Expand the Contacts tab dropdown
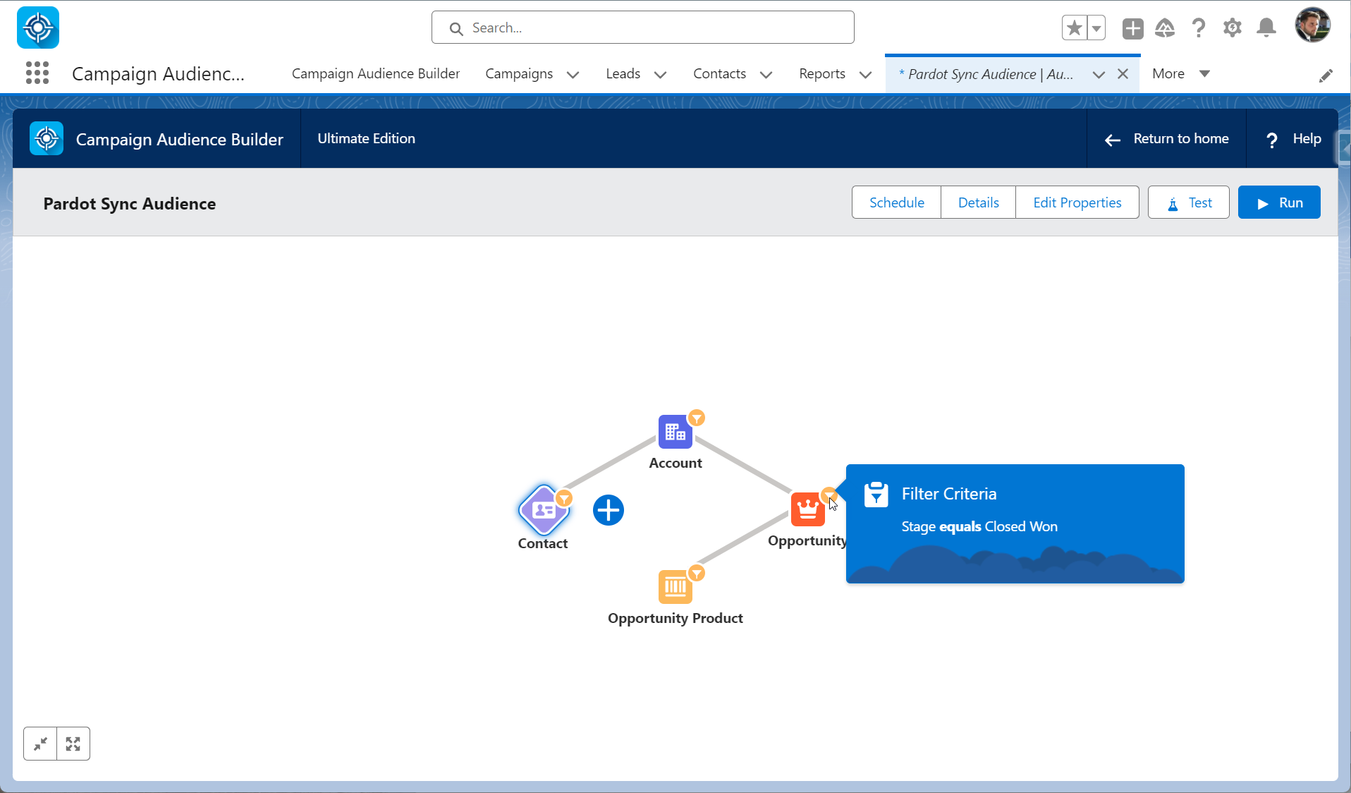The height and width of the screenshot is (793, 1351). 766,75
